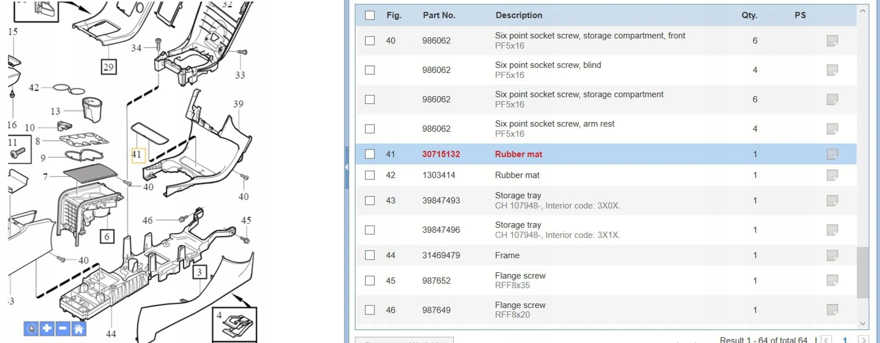The height and width of the screenshot is (343, 880).
Task: Zoom in the diagram with plus button
Action: [47, 329]
